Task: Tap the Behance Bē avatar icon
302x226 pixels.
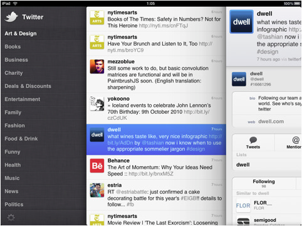Action: click(x=97, y=165)
